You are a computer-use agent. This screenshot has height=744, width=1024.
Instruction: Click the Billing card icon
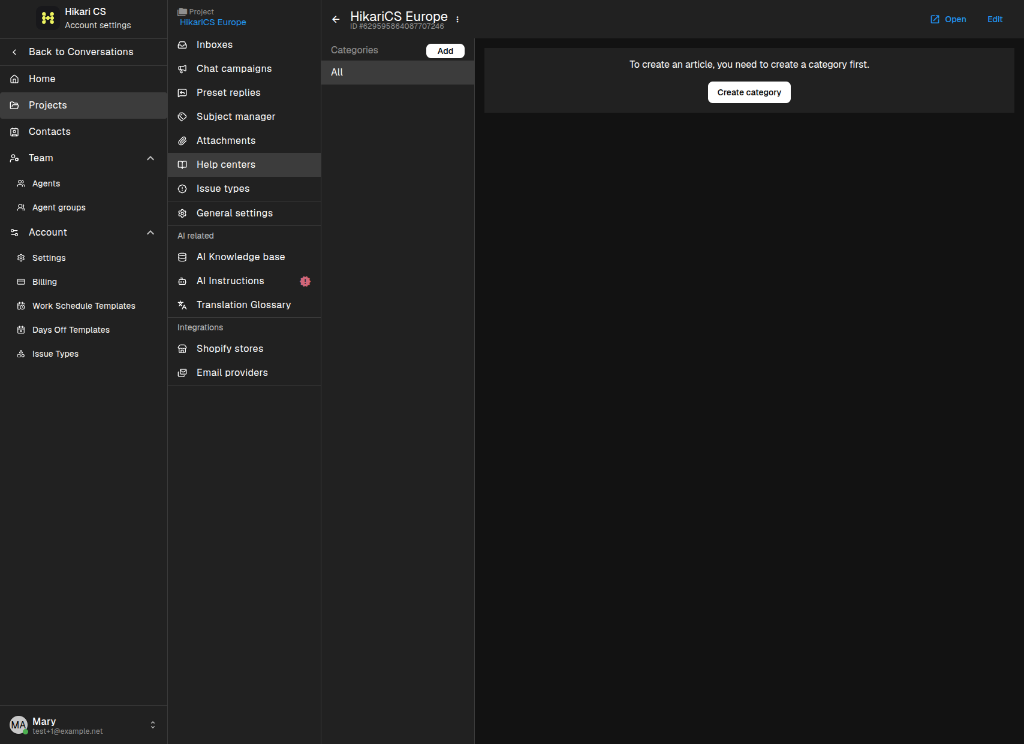21,282
